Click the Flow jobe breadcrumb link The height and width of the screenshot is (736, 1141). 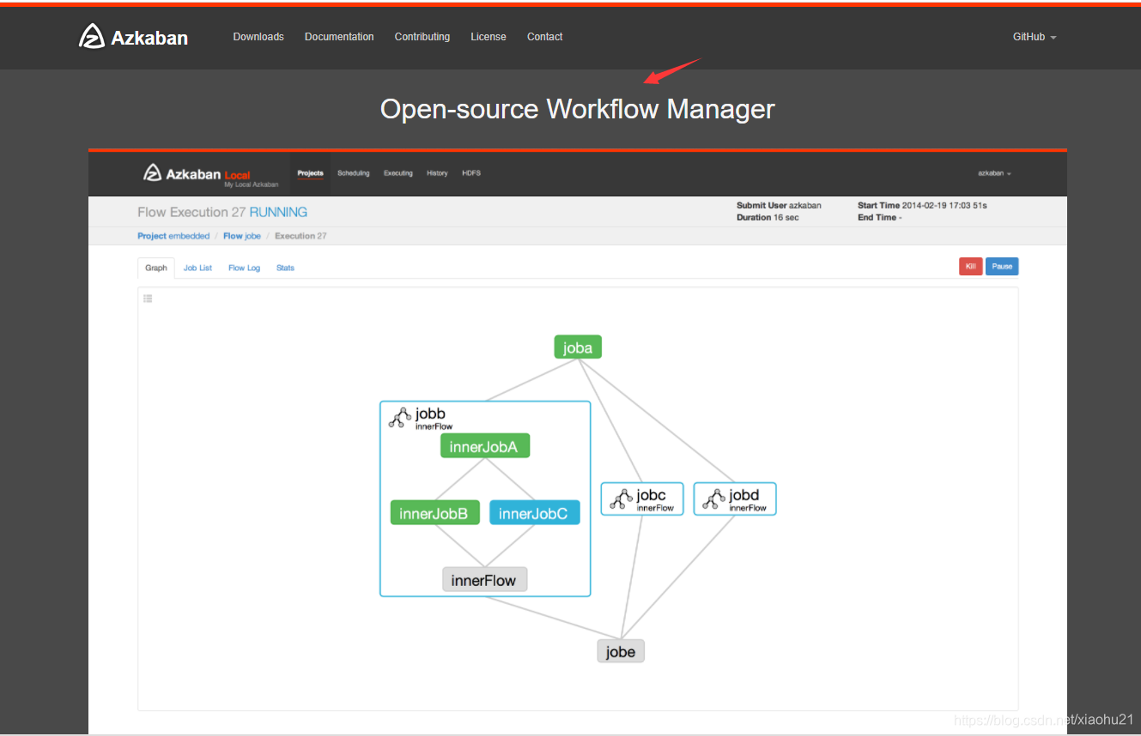tap(242, 236)
